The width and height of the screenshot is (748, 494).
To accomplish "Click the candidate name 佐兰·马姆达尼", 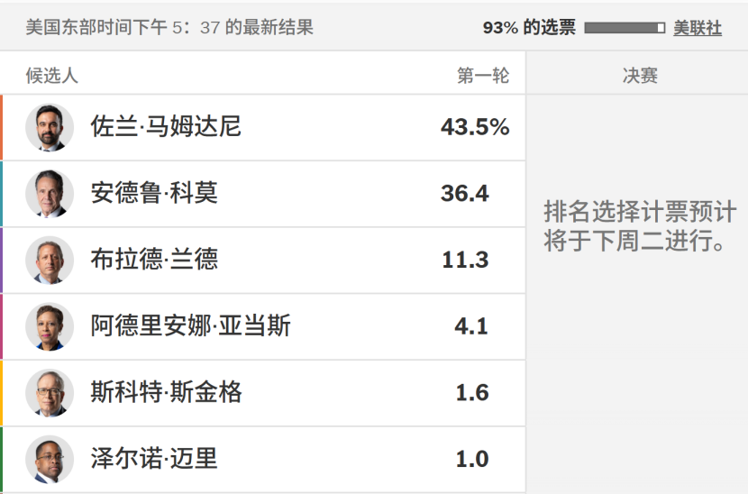I will (x=166, y=126).
